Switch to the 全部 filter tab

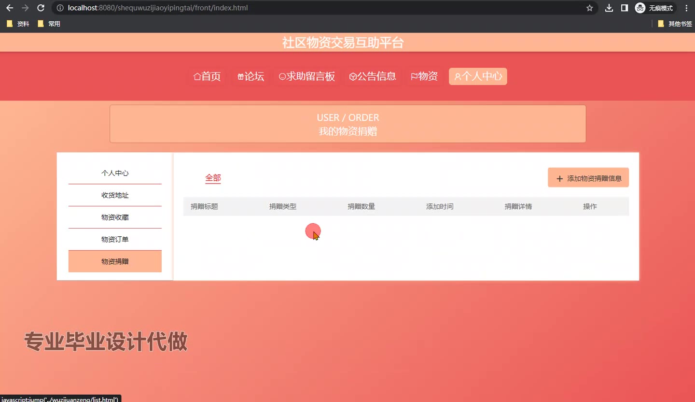[x=213, y=178]
